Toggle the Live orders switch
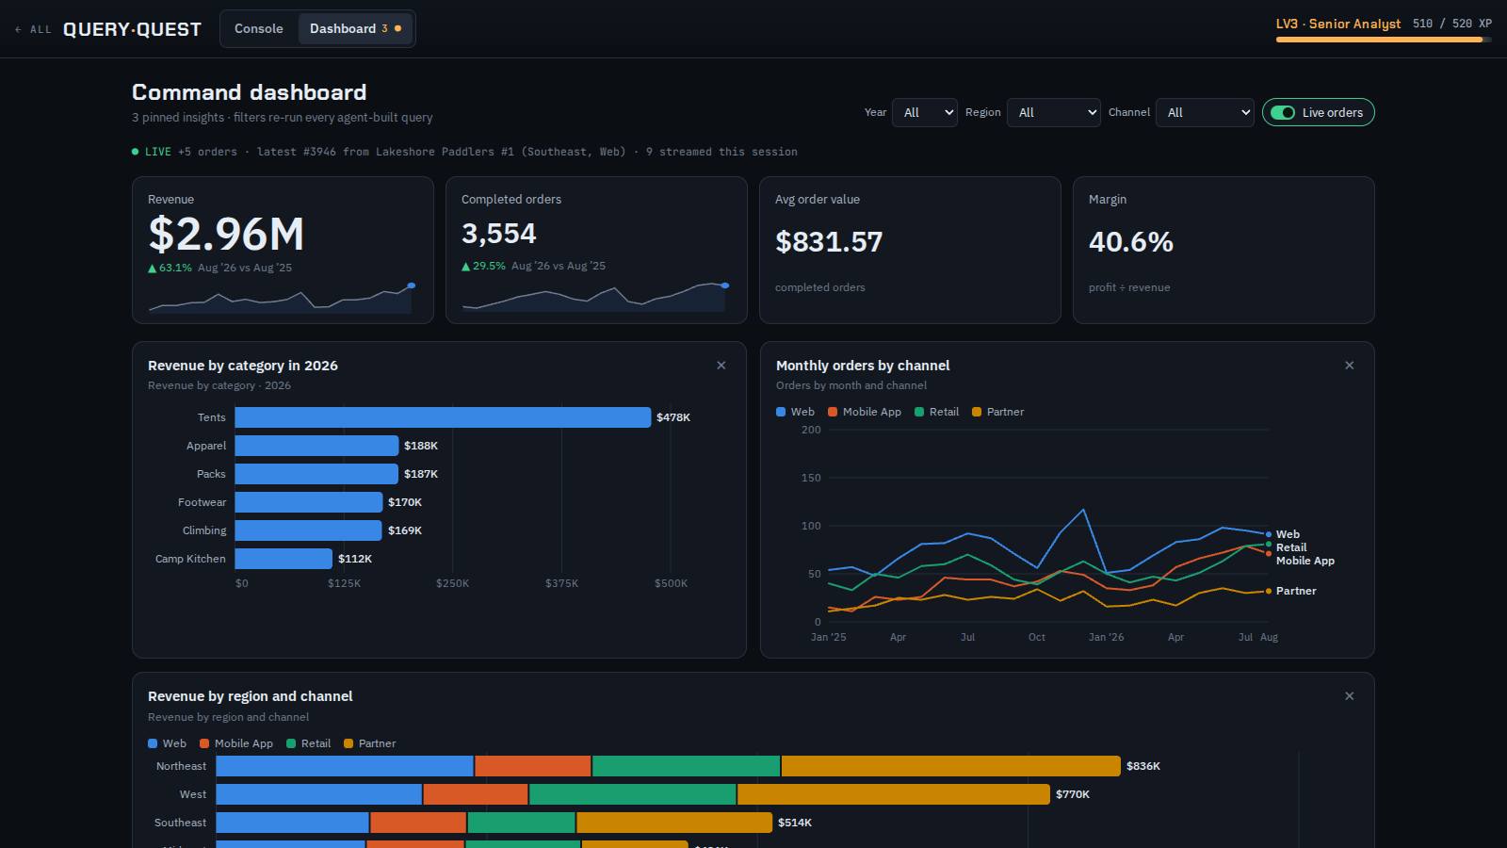The width and height of the screenshot is (1507, 848). pyautogui.click(x=1319, y=112)
